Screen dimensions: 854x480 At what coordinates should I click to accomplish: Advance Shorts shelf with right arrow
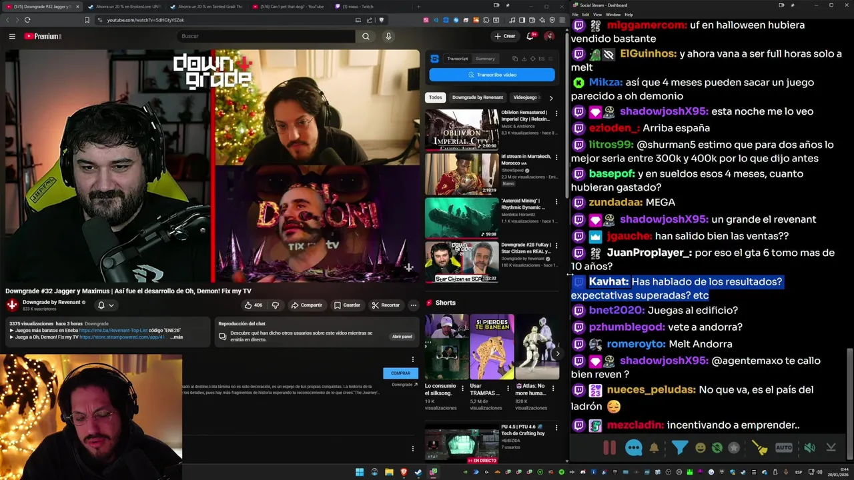click(x=558, y=353)
